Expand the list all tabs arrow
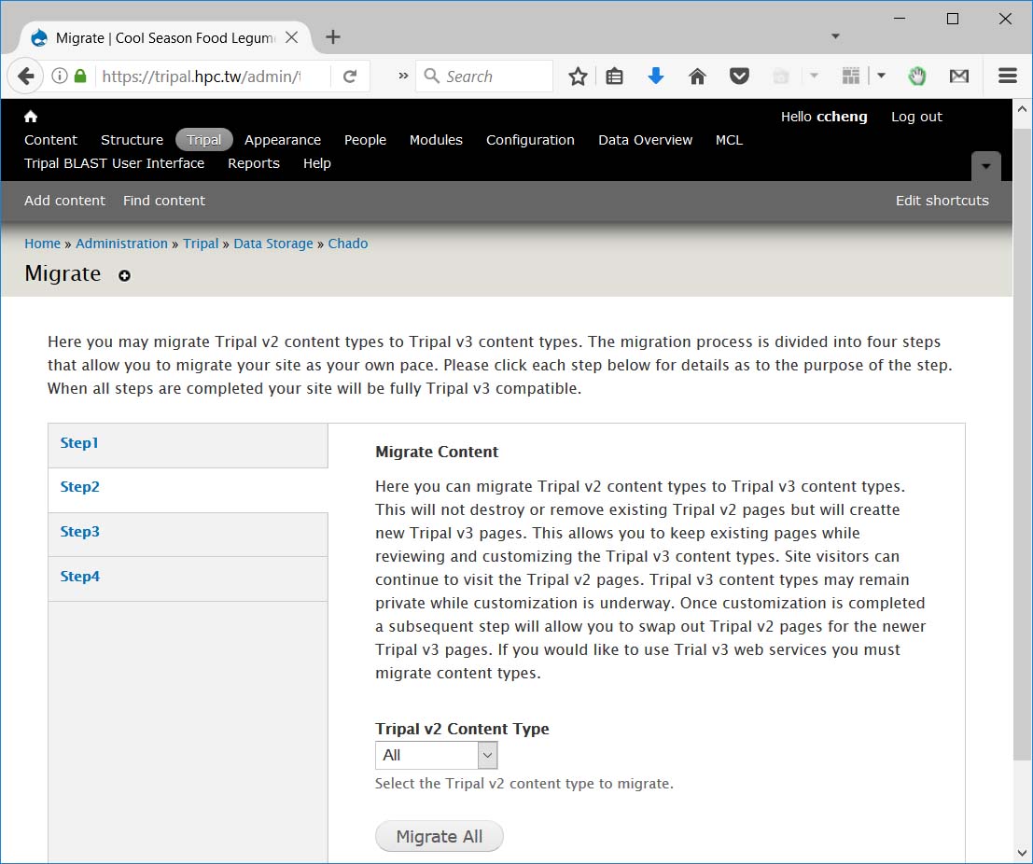Viewport: 1033px width, 864px height. point(835,36)
